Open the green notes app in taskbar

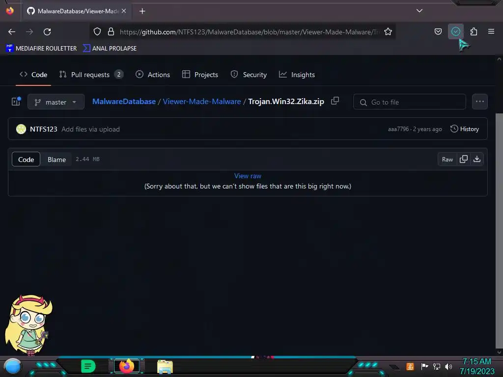(x=88, y=366)
